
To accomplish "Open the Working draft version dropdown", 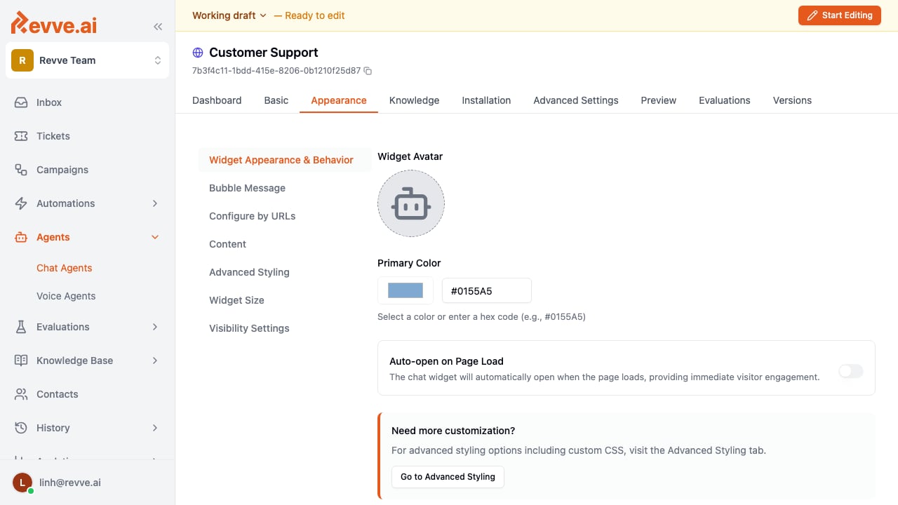I will [229, 15].
